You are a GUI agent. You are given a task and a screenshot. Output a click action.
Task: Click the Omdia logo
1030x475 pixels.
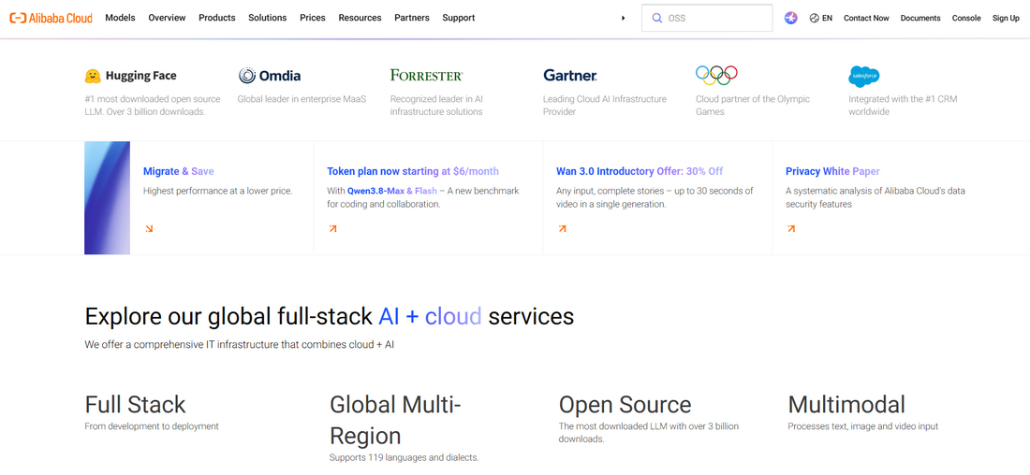(270, 76)
